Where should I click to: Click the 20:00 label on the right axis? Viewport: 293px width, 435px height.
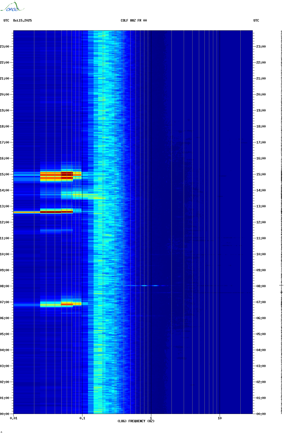(261, 95)
